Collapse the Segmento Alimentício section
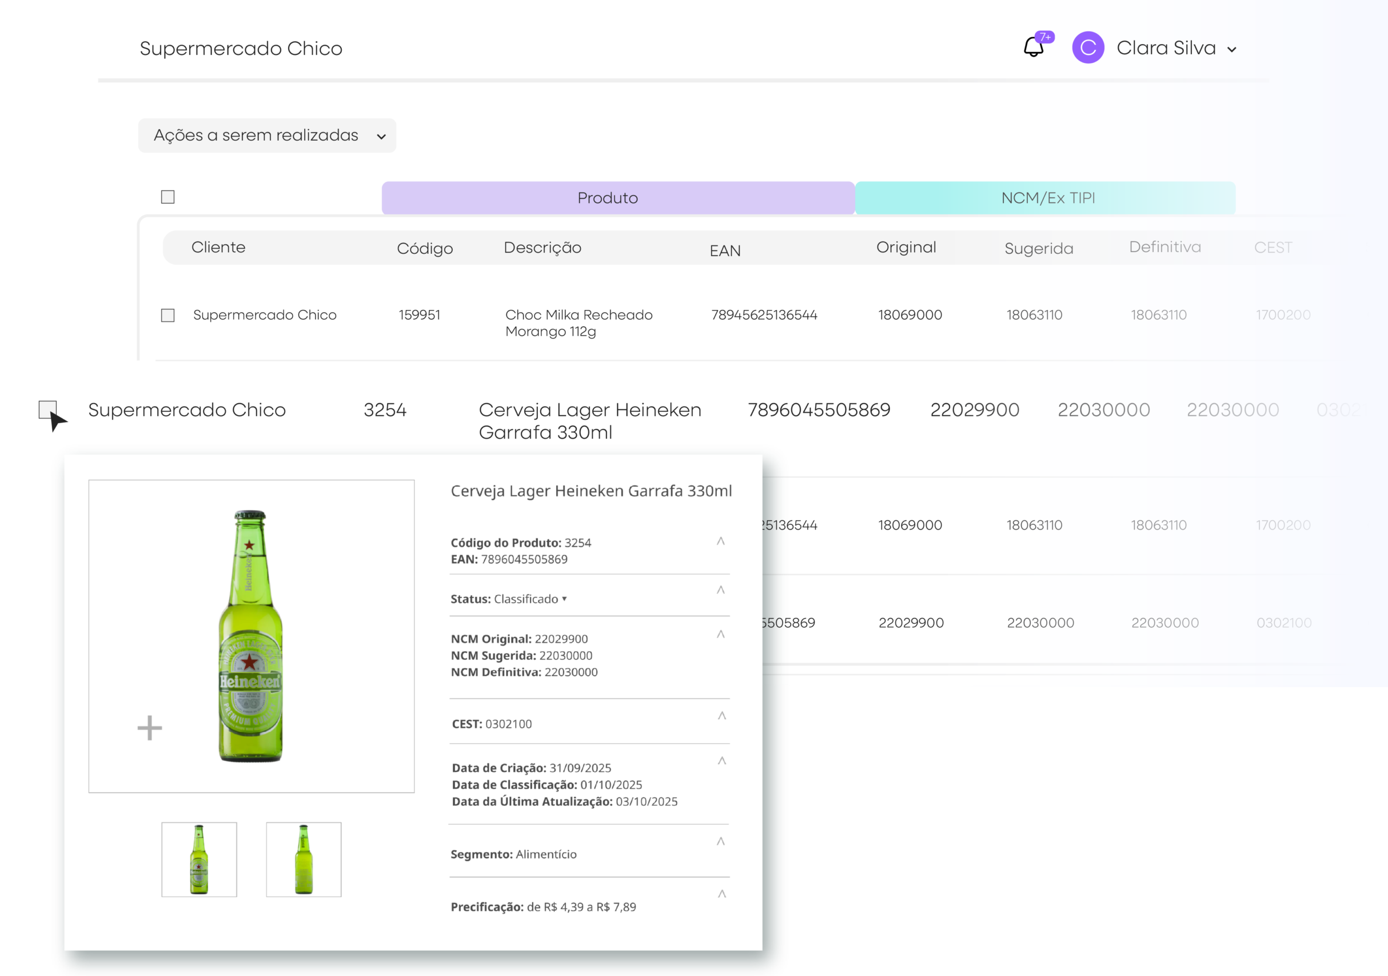 pos(721,840)
